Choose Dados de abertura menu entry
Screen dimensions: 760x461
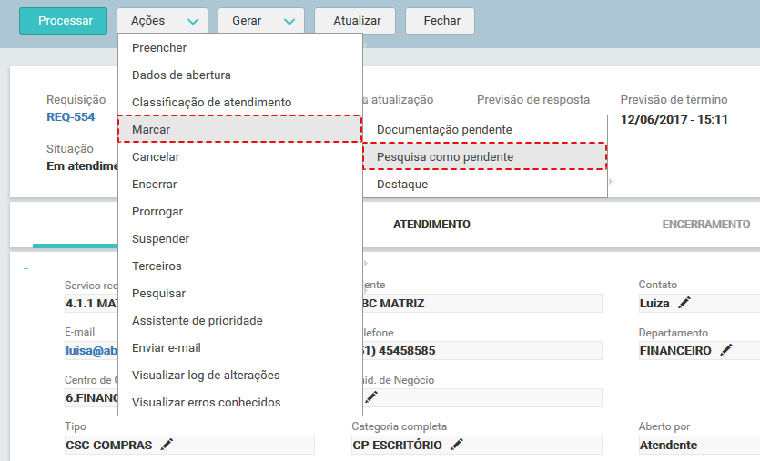click(240, 75)
